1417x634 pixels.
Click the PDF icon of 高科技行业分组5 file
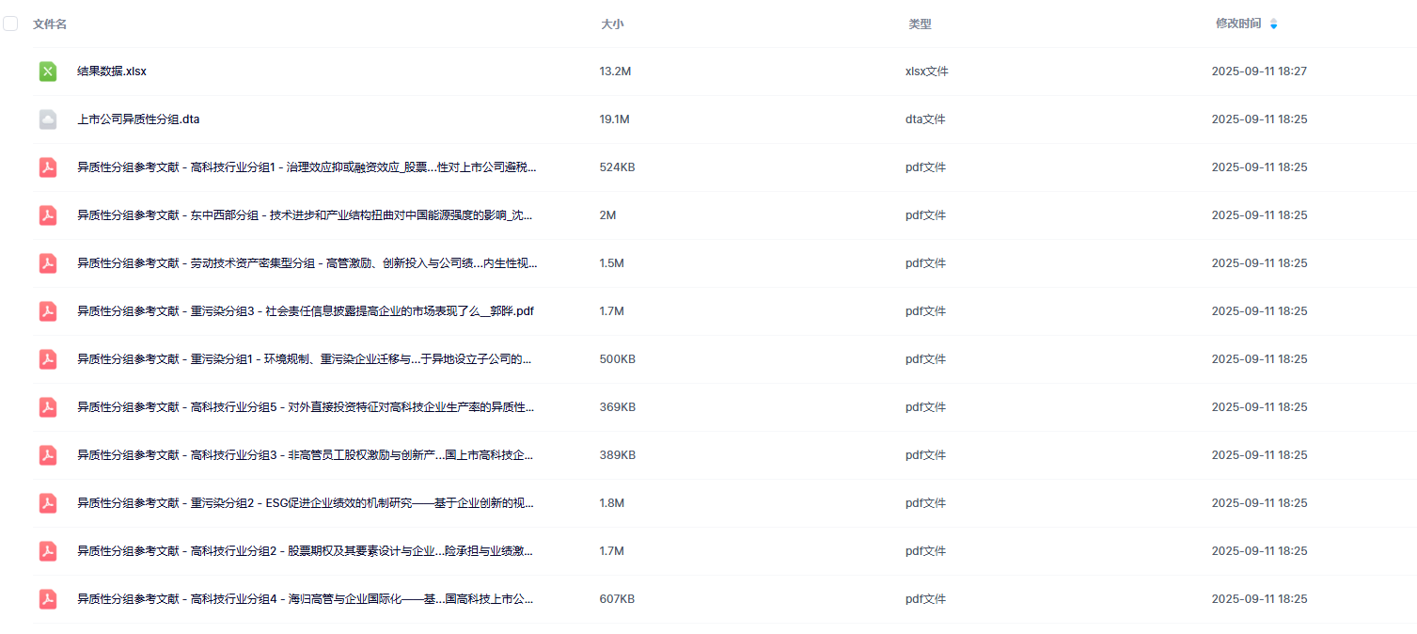tap(48, 407)
